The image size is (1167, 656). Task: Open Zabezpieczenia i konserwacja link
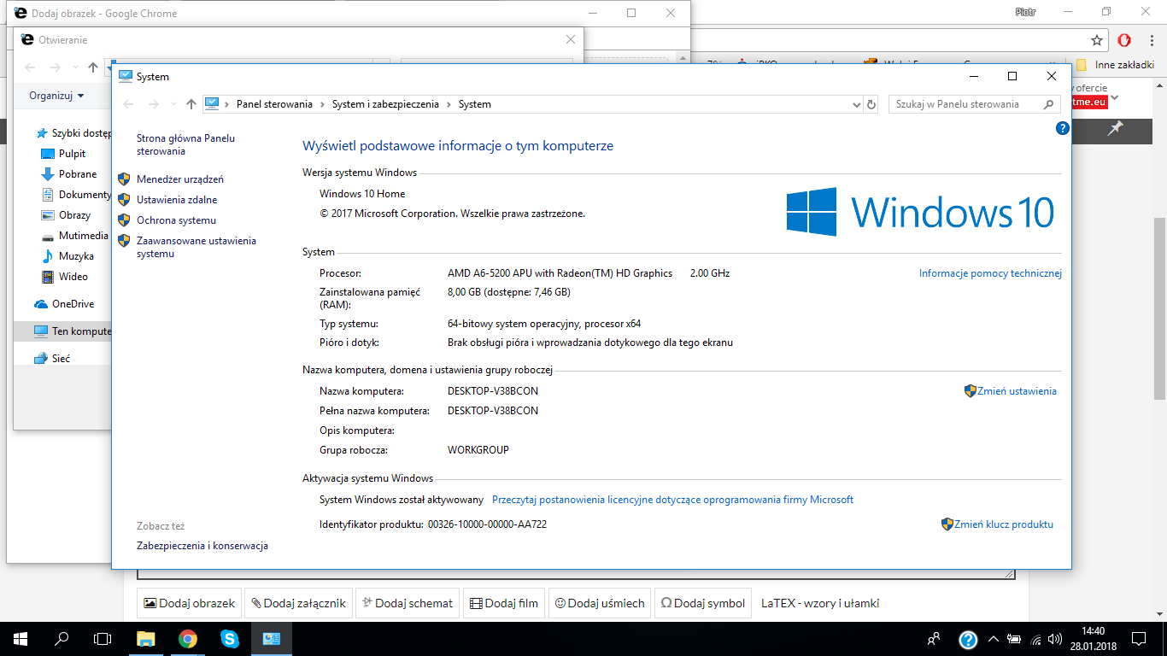point(202,546)
